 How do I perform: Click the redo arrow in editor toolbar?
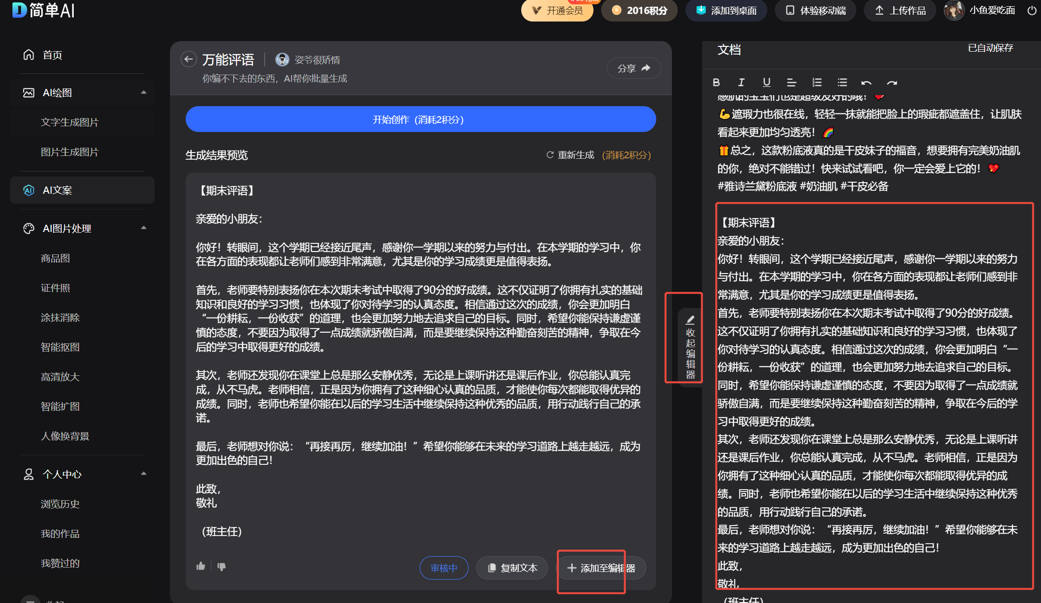pyautogui.click(x=891, y=82)
